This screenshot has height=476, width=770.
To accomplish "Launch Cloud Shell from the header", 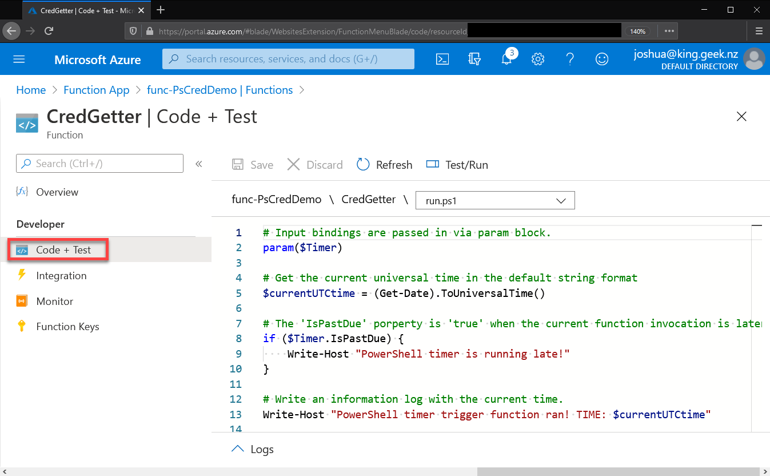I will coord(442,59).
